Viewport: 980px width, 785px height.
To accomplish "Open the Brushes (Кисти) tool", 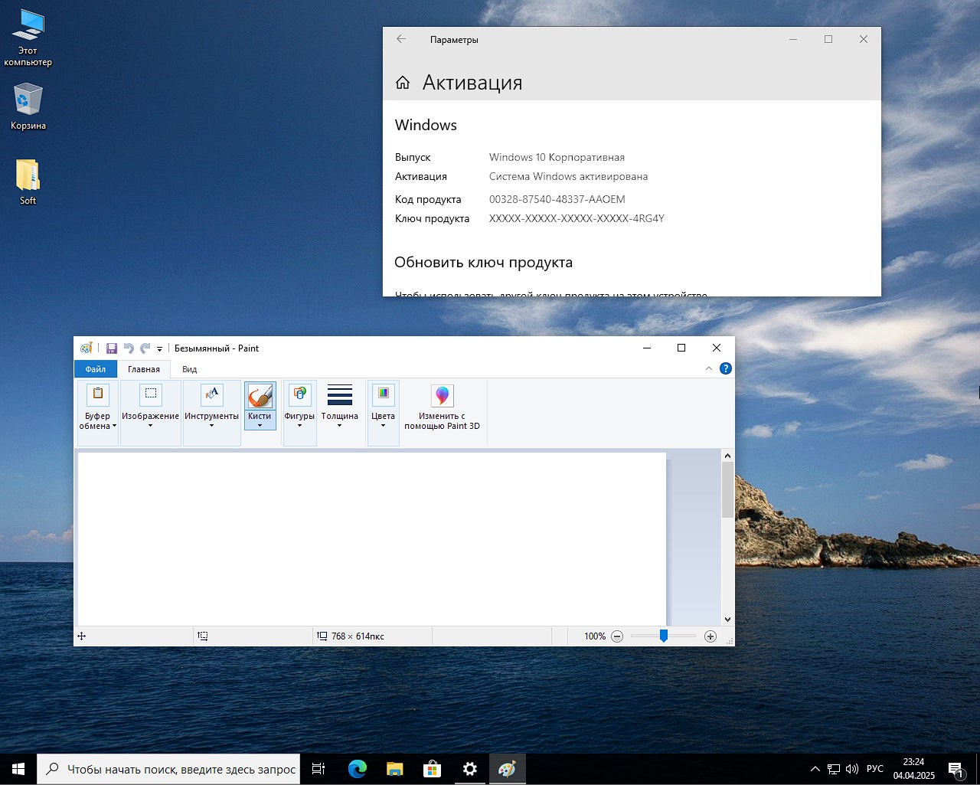I will [x=260, y=396].
